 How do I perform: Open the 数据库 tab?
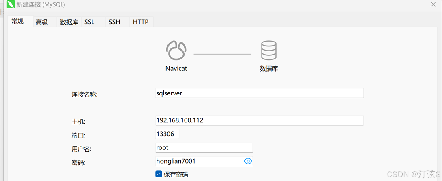tap(69, 22)
